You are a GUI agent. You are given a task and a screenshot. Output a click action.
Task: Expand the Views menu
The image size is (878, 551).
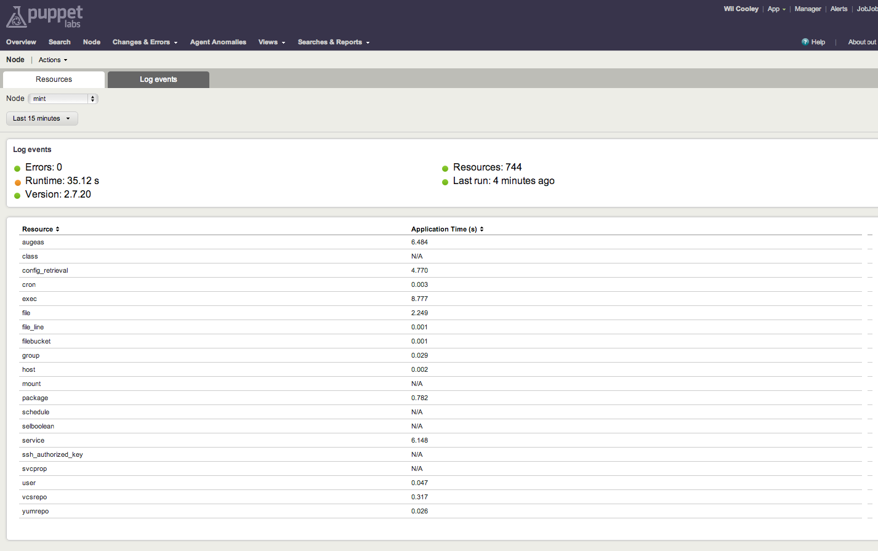[x=272, y=42]
